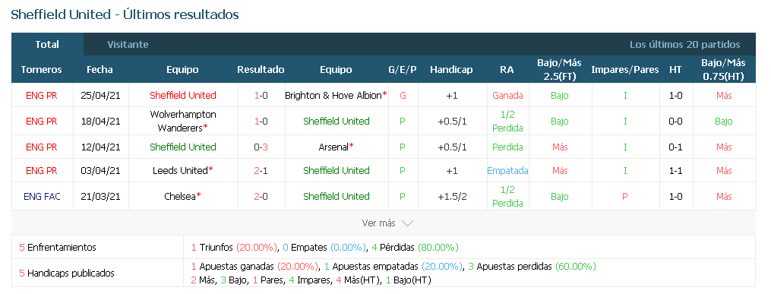Open the 1-0 result on 25/04/21
Screen dimensions: 771x294
[x=261, y=96]
